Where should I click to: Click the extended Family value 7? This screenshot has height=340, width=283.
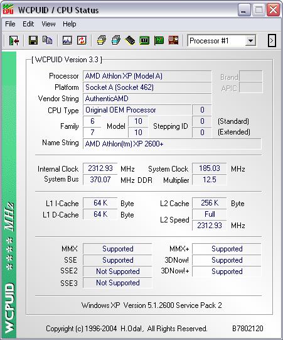[92, 132]
